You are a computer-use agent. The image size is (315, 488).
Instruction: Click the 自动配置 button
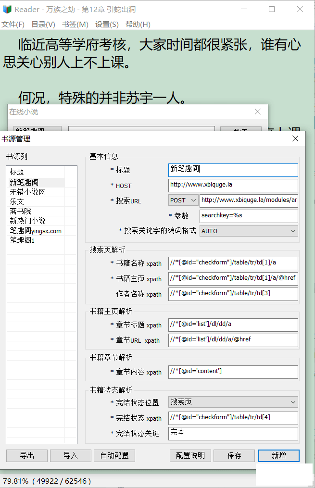coord(114,456)
